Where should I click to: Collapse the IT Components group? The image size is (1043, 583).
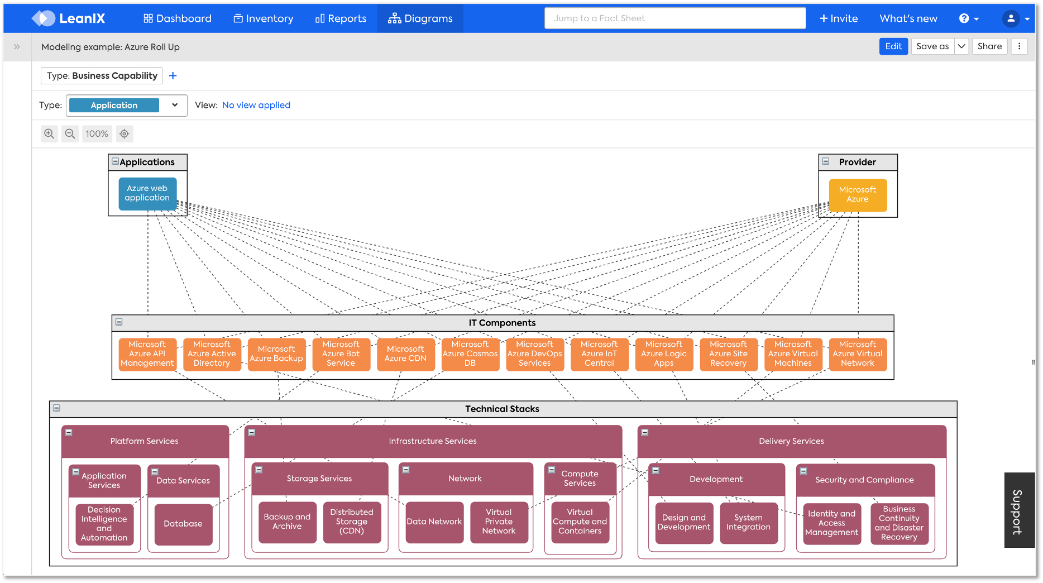(119, 322)
